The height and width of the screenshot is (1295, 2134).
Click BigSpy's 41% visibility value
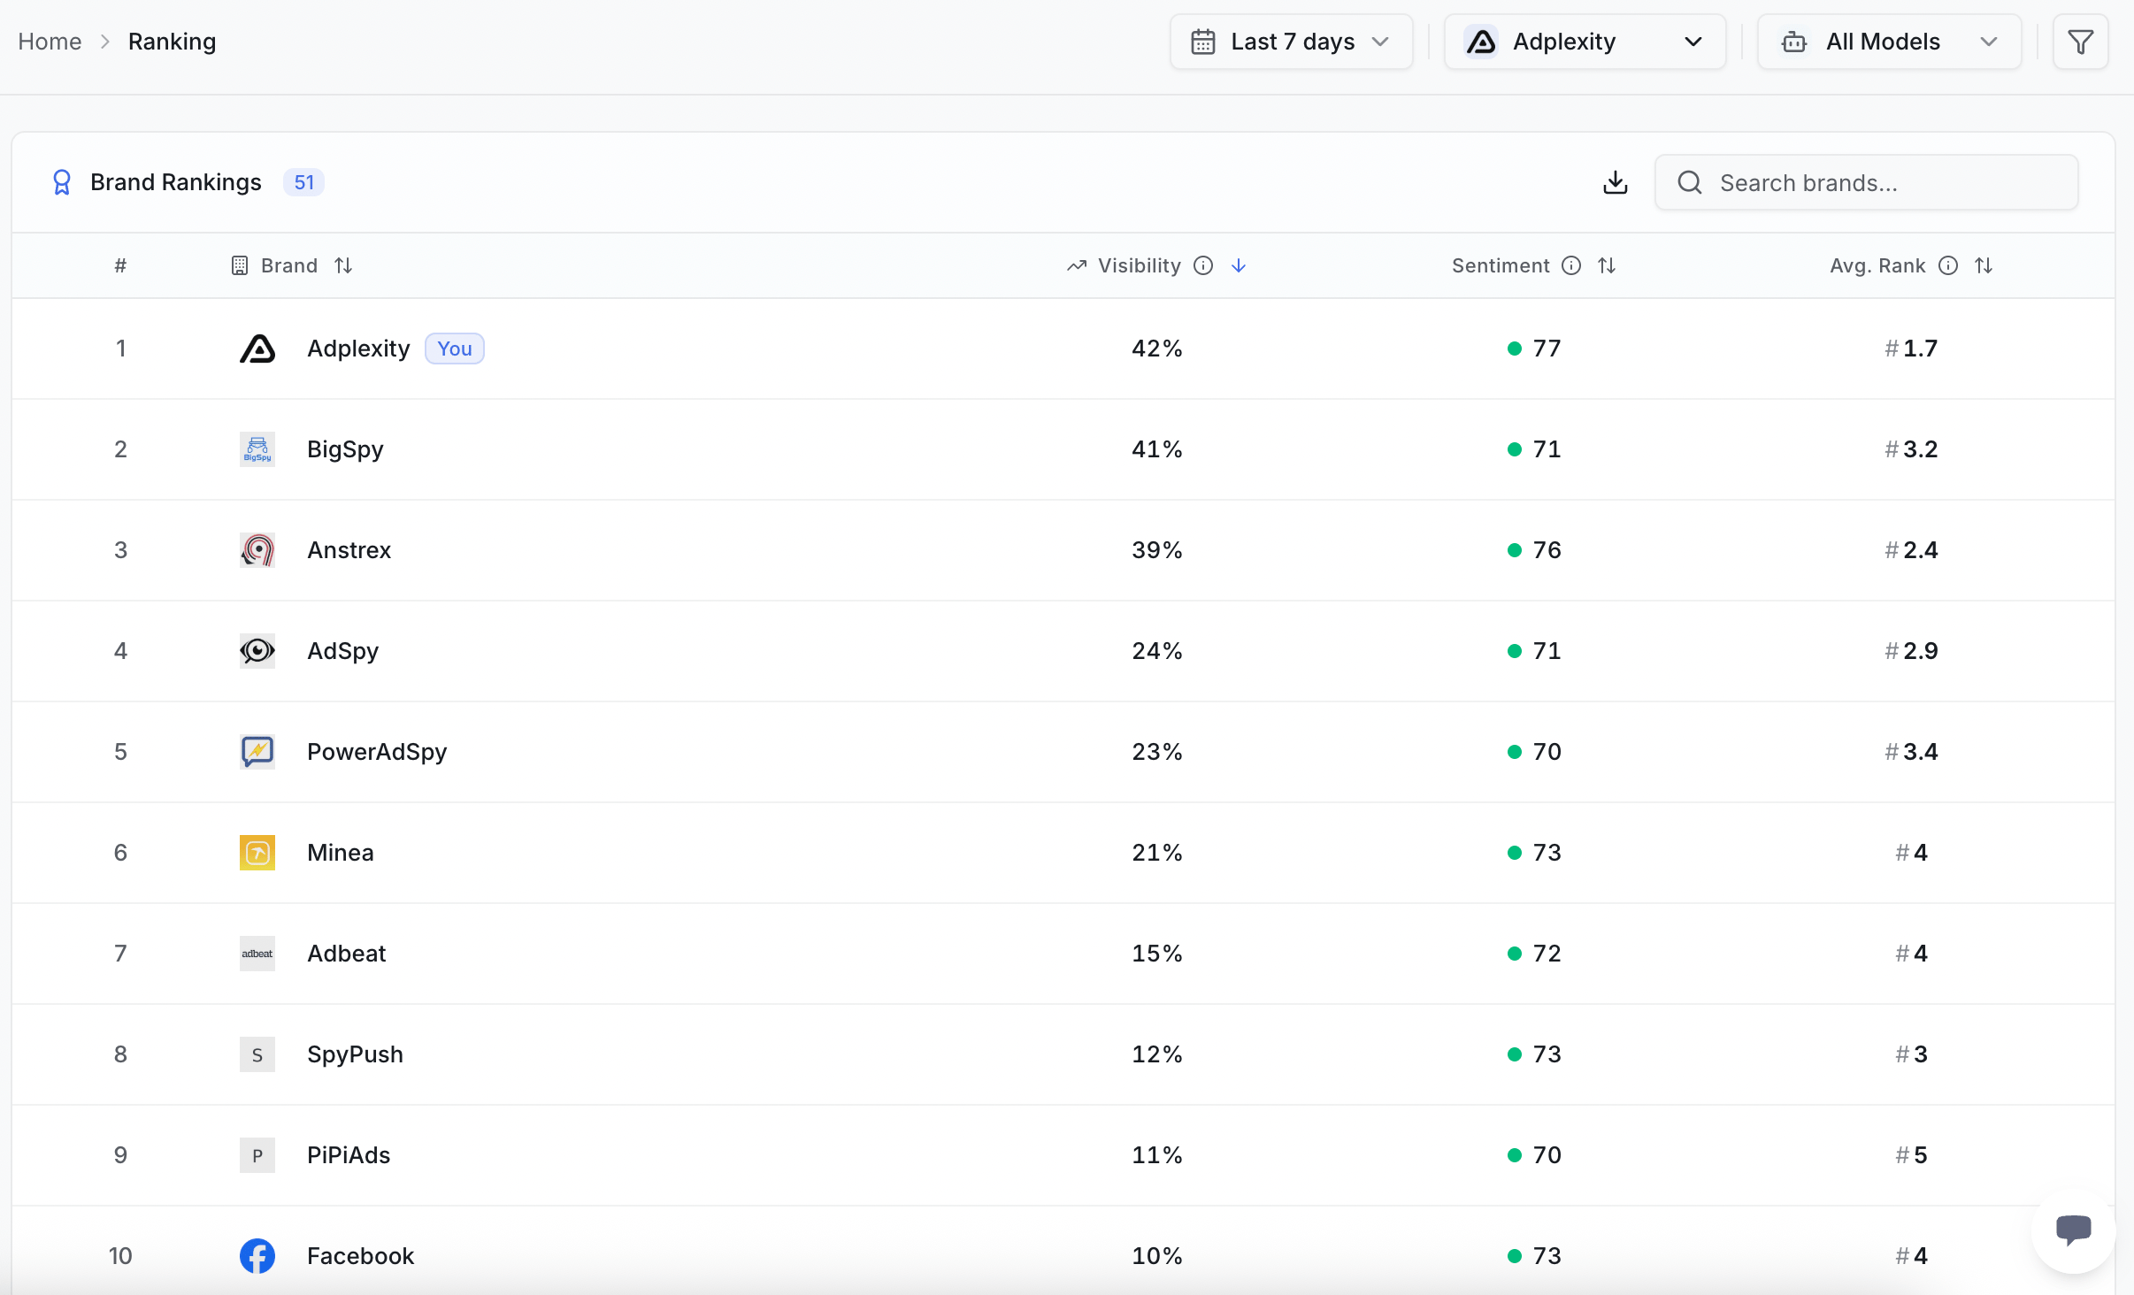1157,449
